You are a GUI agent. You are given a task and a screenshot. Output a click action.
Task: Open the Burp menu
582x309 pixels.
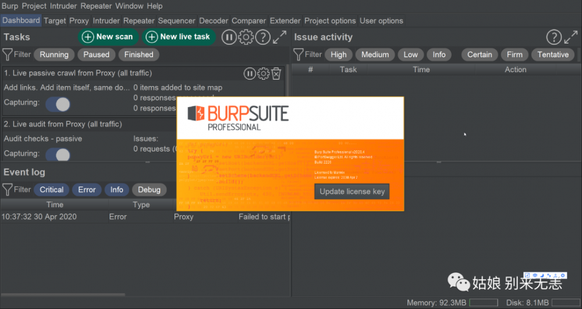[10, 6]
